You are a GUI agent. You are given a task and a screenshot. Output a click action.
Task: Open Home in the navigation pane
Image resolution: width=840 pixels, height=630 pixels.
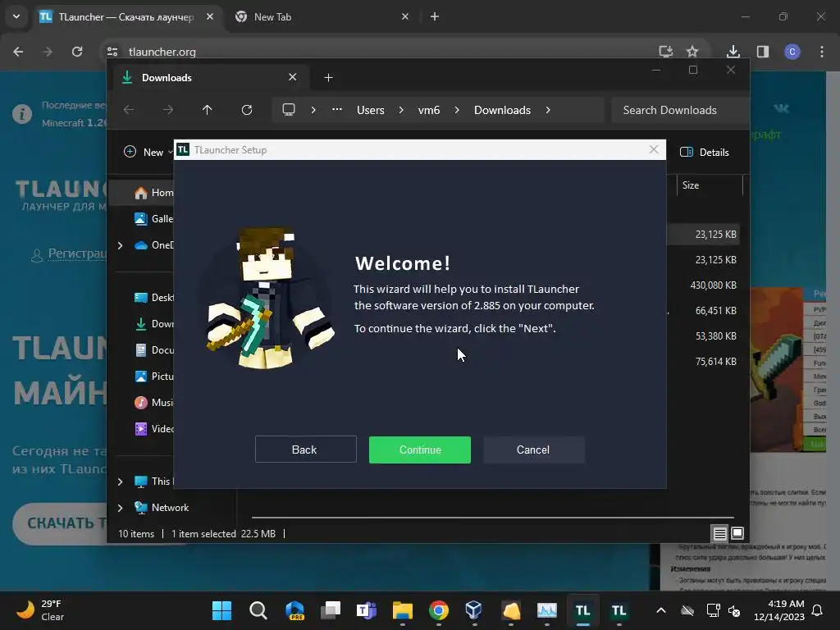click(153, 192)
